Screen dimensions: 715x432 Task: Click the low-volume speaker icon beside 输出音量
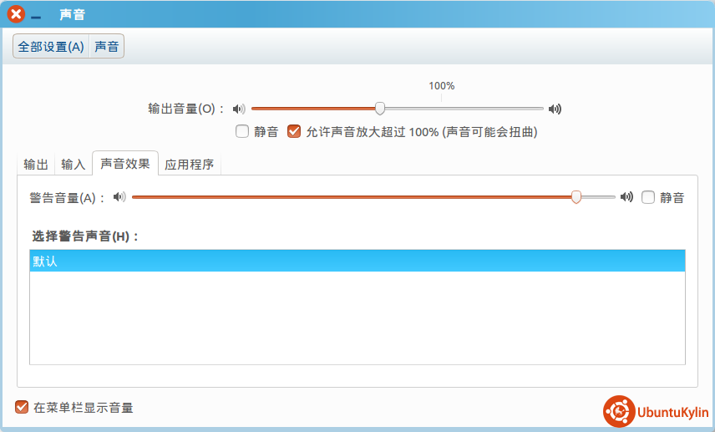point(239,109)
